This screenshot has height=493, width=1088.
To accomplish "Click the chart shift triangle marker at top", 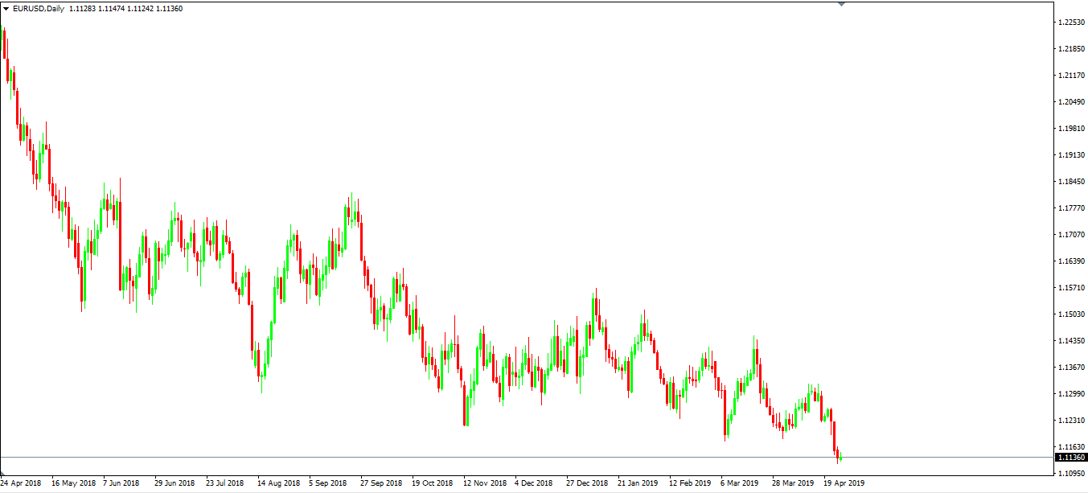I will pos(841,4).
